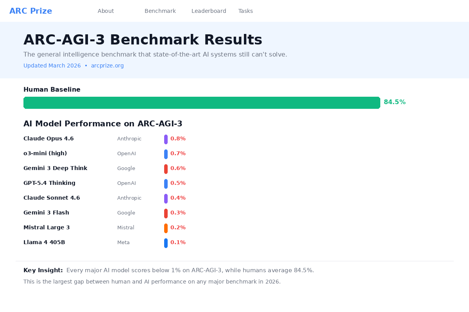Click the ARC Prize logo

pos(31,11)
